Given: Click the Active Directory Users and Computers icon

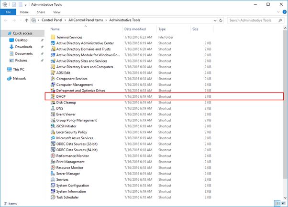Looking at the screenshot, I should coord(53,67).
